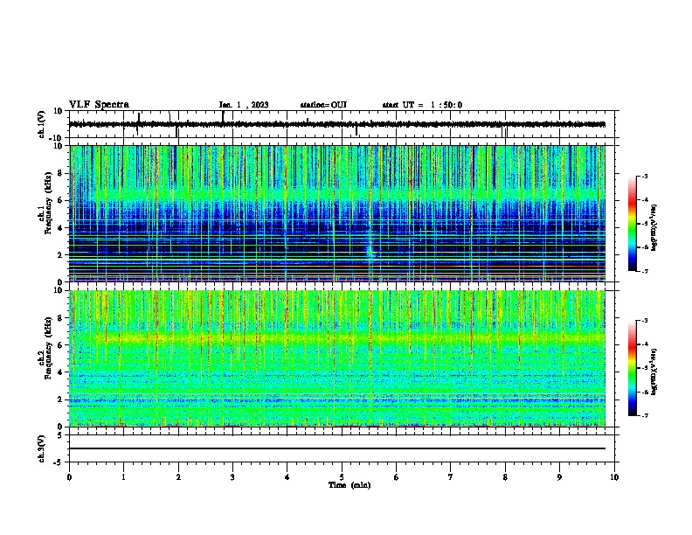Click the ch.2 Frequency (kHz) axis label
Image resolution: width=692 pixels, height=535 pixels.
(x=45, y=348)
